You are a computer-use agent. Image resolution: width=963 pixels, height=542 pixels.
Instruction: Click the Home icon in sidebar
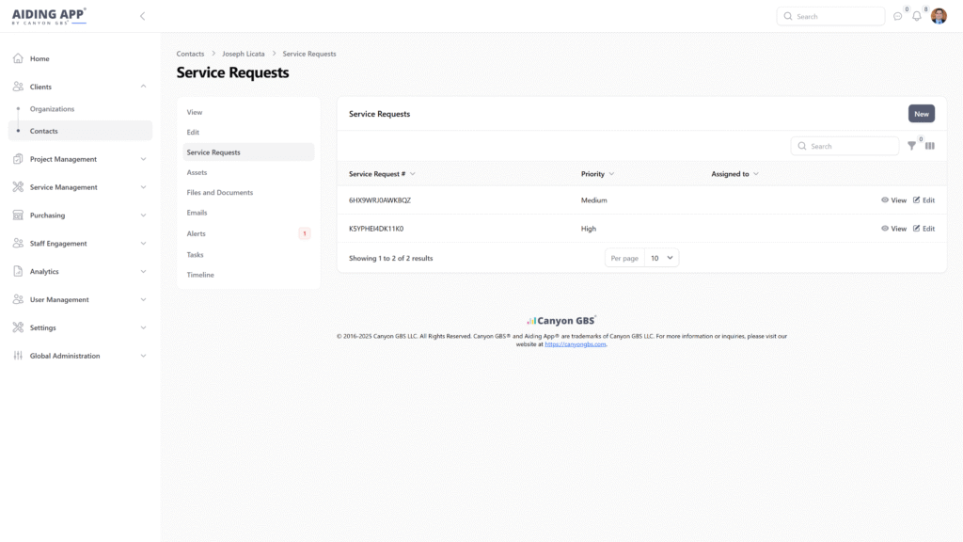(18, 58)
